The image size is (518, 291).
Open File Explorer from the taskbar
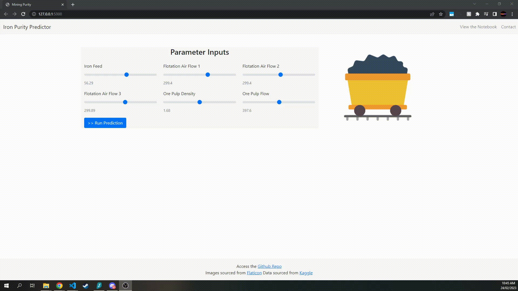click(x=46, y=286)
